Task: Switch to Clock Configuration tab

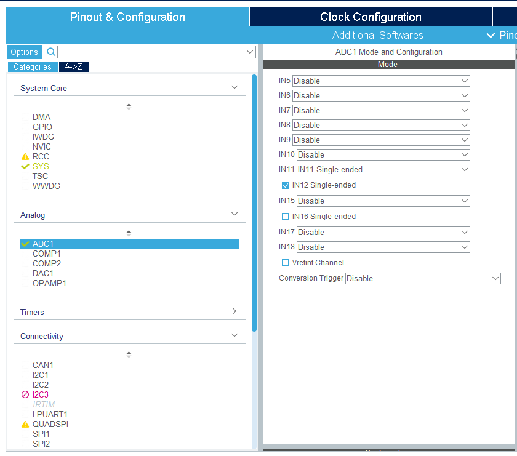Action: click(x=371, y=17)
